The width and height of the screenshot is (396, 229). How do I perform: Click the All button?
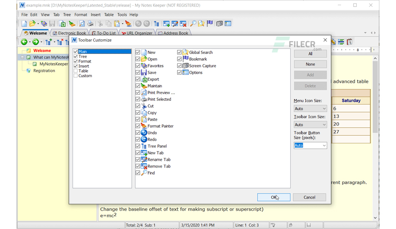[x=310, y=54]
